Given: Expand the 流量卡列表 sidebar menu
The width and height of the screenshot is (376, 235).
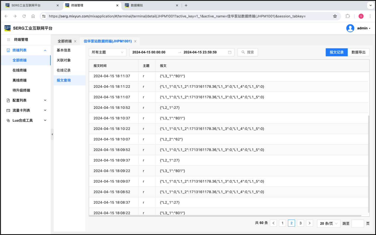Looking at the screenshot, I should click(x=27, y=110).
